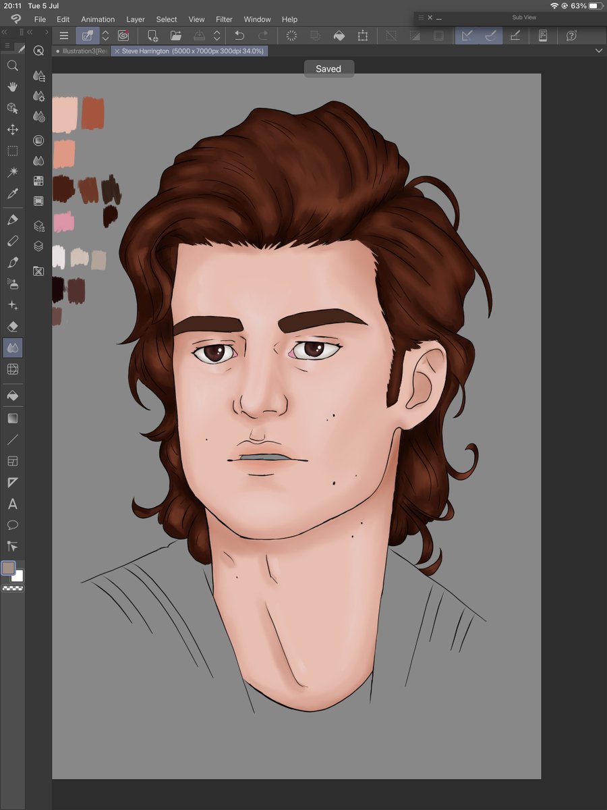Viewport: 607px width, 810px height.
Task: Select the Airbrush tool
Action: pos(12,283)
